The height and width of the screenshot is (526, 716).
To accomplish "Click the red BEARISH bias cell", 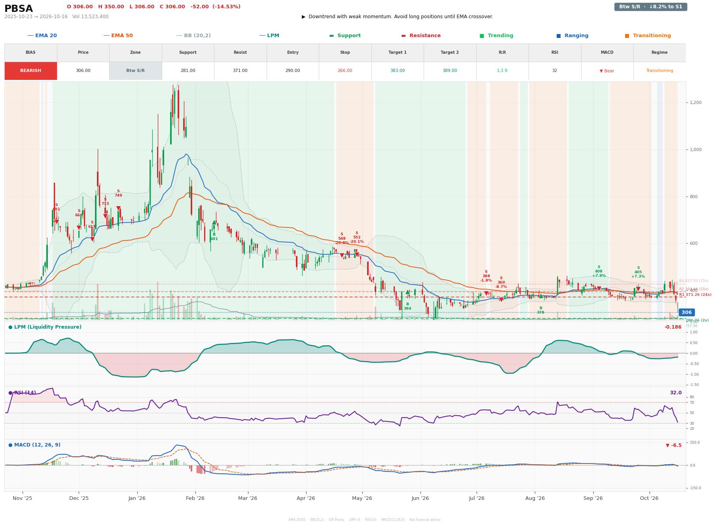I will [30, 71].
